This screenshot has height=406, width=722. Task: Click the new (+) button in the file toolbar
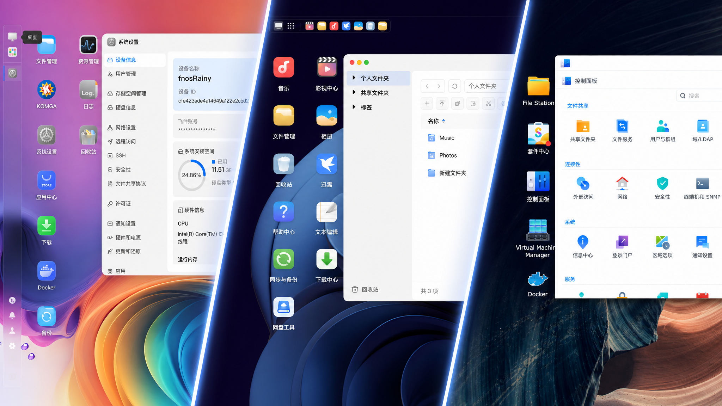click(427, 103)
